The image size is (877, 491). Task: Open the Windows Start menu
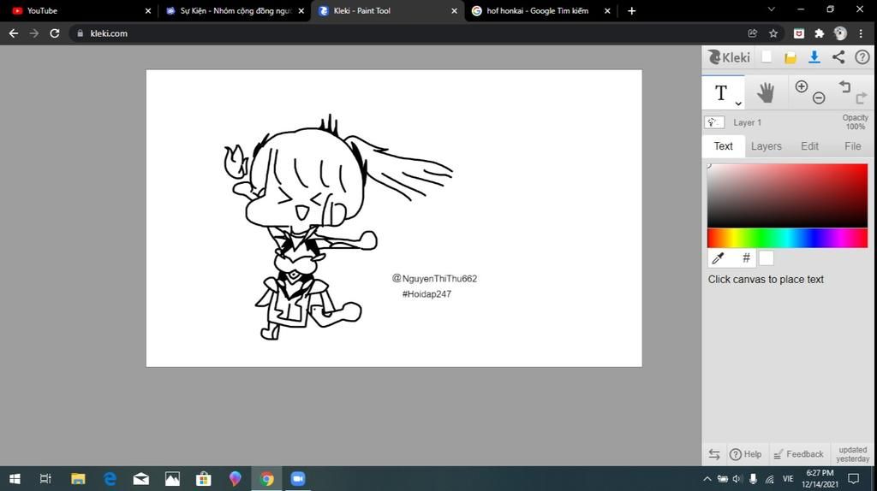(x=15, y=479)
